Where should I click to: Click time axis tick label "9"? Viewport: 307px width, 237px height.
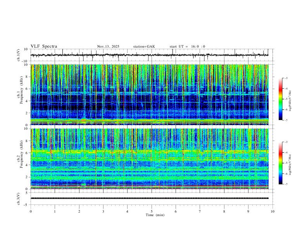click(x=248, y=211)
